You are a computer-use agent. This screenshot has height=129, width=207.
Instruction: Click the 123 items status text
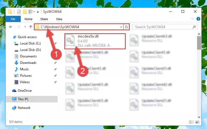(16, 122)
